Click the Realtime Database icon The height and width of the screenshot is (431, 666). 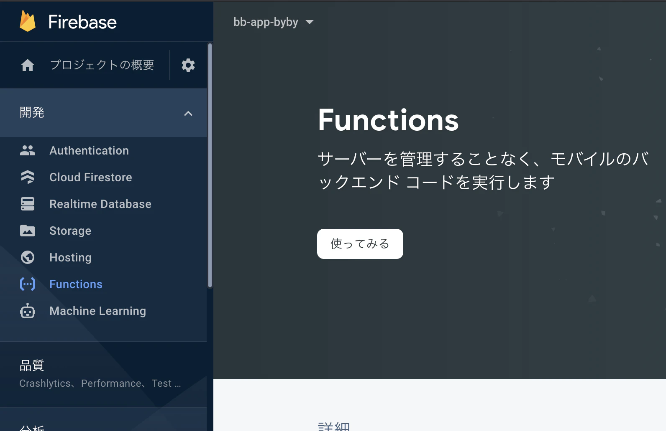pos(28,204)
